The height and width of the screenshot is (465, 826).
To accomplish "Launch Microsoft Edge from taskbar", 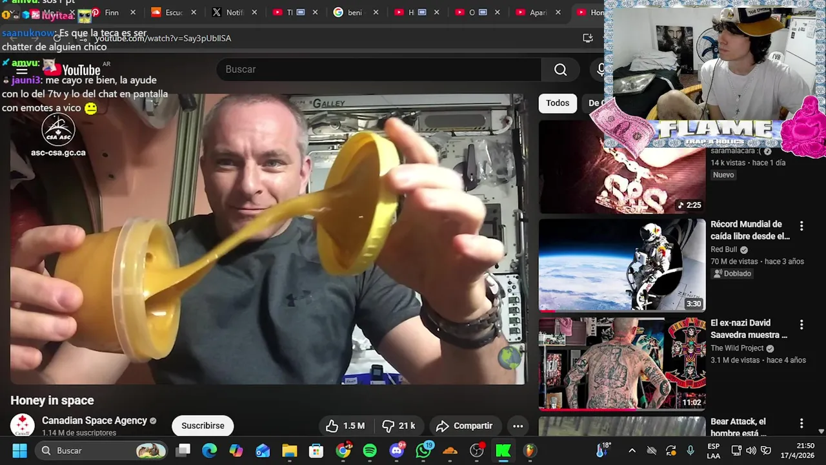I will (210, 451).
